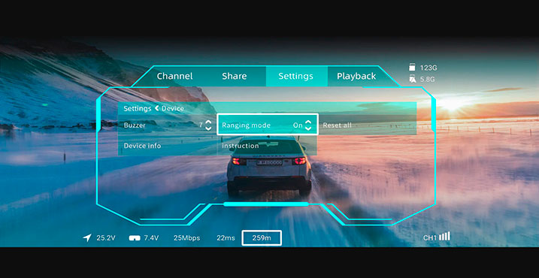Click the goggles battery icon
This screenshot has height=278, width=539.
[x=135, y=237]
